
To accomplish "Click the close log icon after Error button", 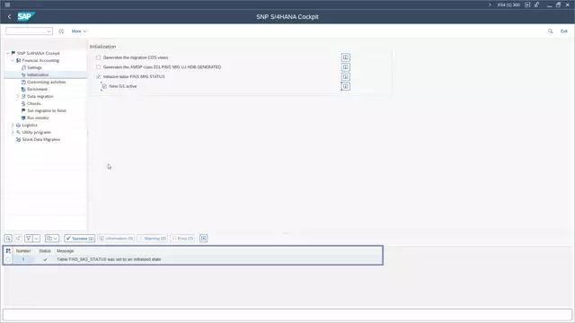I will [x=204, y=239].
